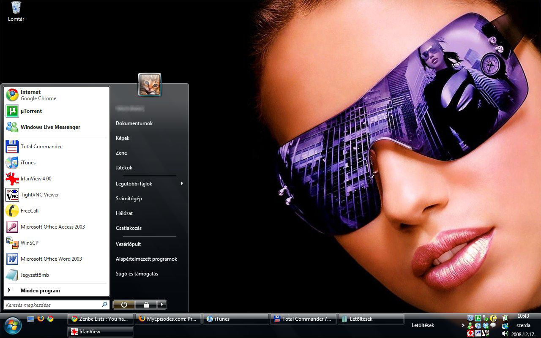Viewport: 541px width, 338px height.
Task: Open Google Chrome from the Start menu
Action: [57, 95]
